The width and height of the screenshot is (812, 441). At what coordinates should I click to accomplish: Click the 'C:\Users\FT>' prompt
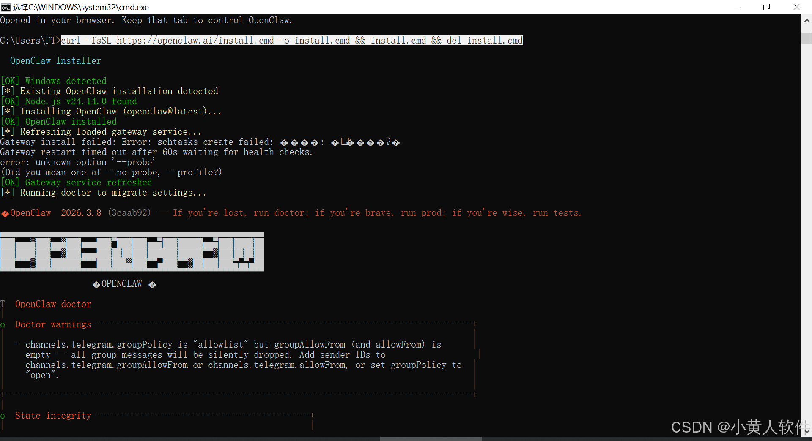30,41
